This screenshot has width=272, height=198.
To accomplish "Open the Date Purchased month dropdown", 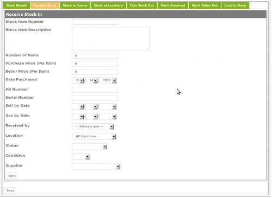I will click(78, 80).
